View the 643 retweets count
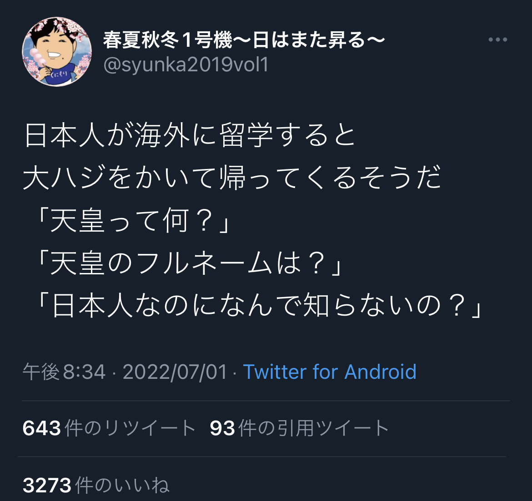 pos(41,428)
